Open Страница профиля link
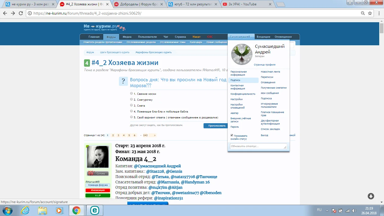This screenshot has width=384, height=216. point(265,65)
